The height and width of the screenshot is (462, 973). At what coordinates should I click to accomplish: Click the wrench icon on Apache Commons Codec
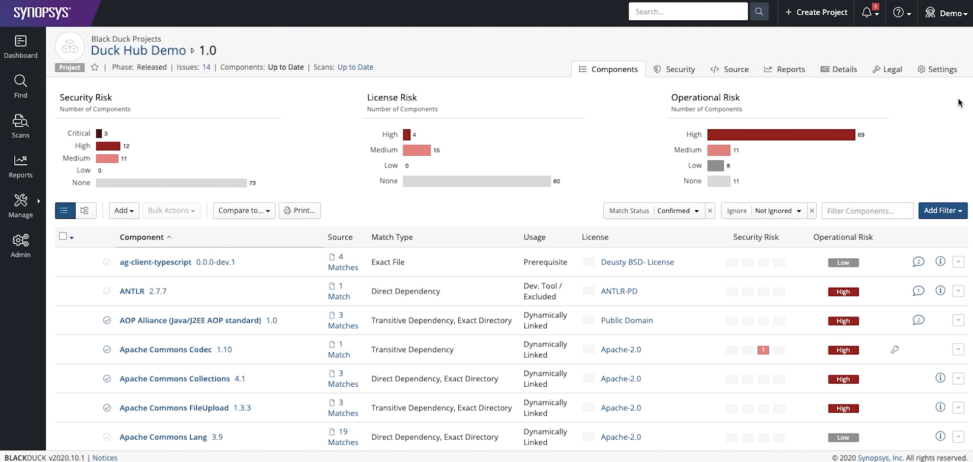[x=895, y=350]
